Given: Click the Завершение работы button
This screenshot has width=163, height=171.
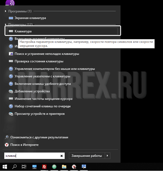Looking at the screenshot, I should pyautogui.click(x=87, y=156).
